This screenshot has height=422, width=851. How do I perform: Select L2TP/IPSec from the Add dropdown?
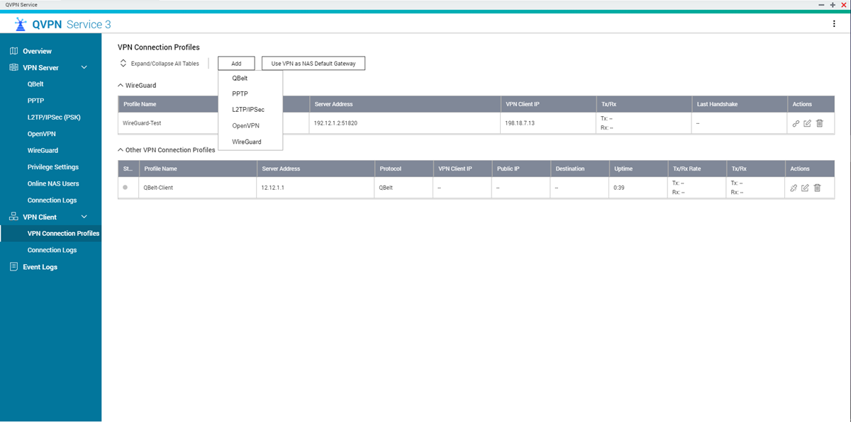[250, 110]
